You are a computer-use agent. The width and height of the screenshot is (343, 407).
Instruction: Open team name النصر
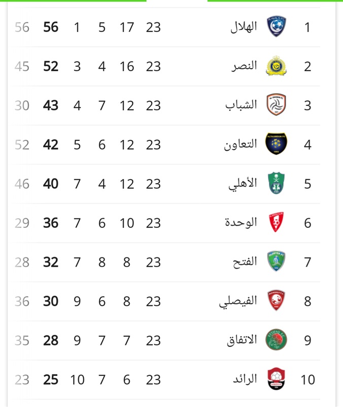click(x=244, y=66)
